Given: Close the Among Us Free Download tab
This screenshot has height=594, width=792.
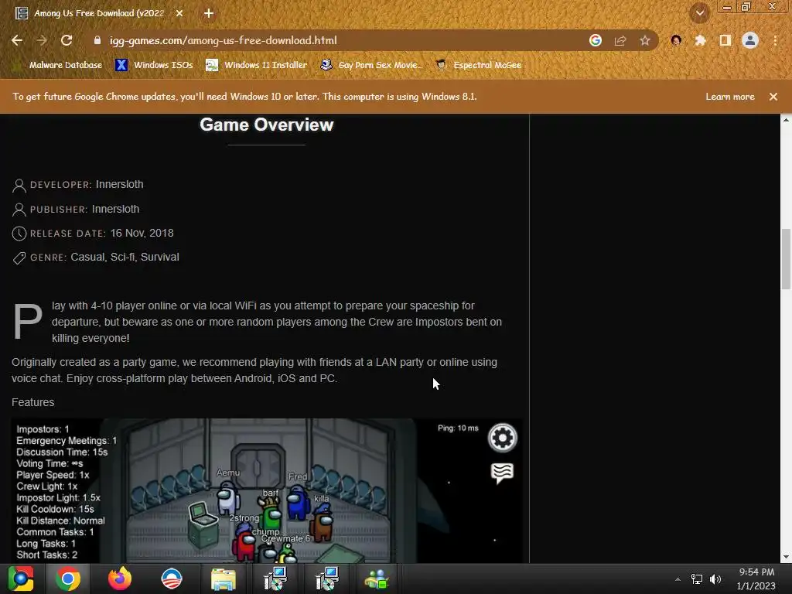Looking at the screenshot, I should (x=179, y=13).
